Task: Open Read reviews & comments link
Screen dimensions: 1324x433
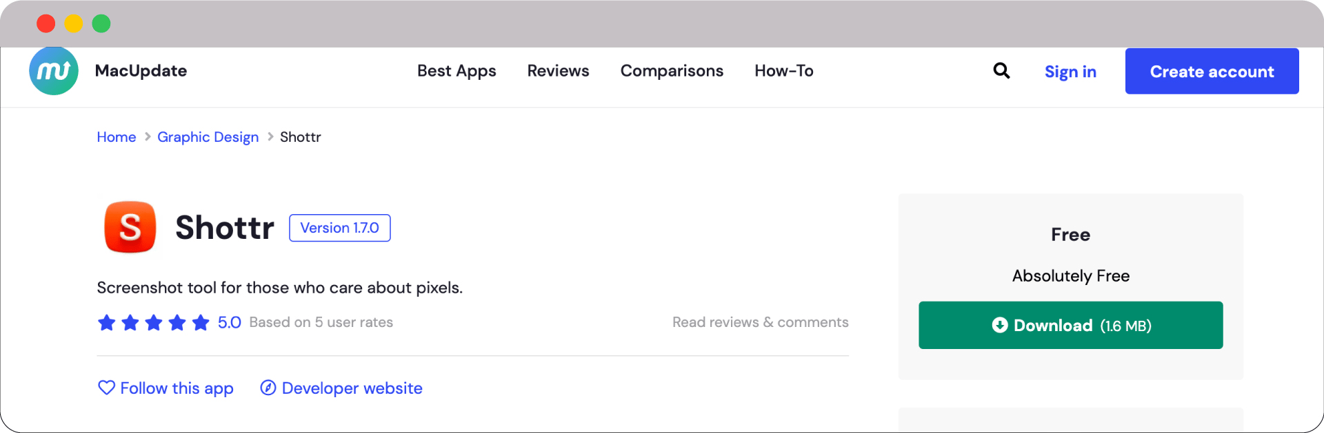Action: [x=760, y=322]
